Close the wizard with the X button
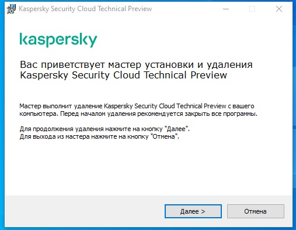The width and height of the screenshot is (296, 230). (279, 9)
